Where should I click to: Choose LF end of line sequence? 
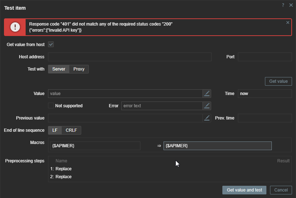click(55, 130)
